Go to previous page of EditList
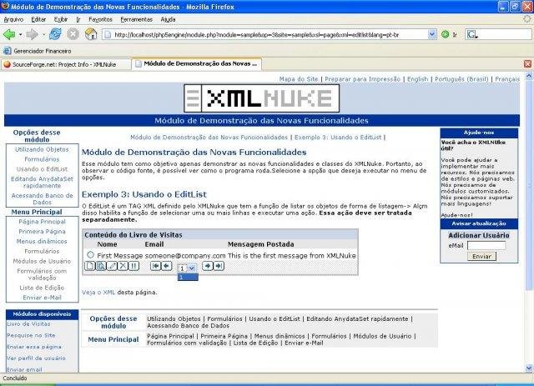The height and width of the screenshot is (386, 534). pyautogui.click(x=167, y=266)
